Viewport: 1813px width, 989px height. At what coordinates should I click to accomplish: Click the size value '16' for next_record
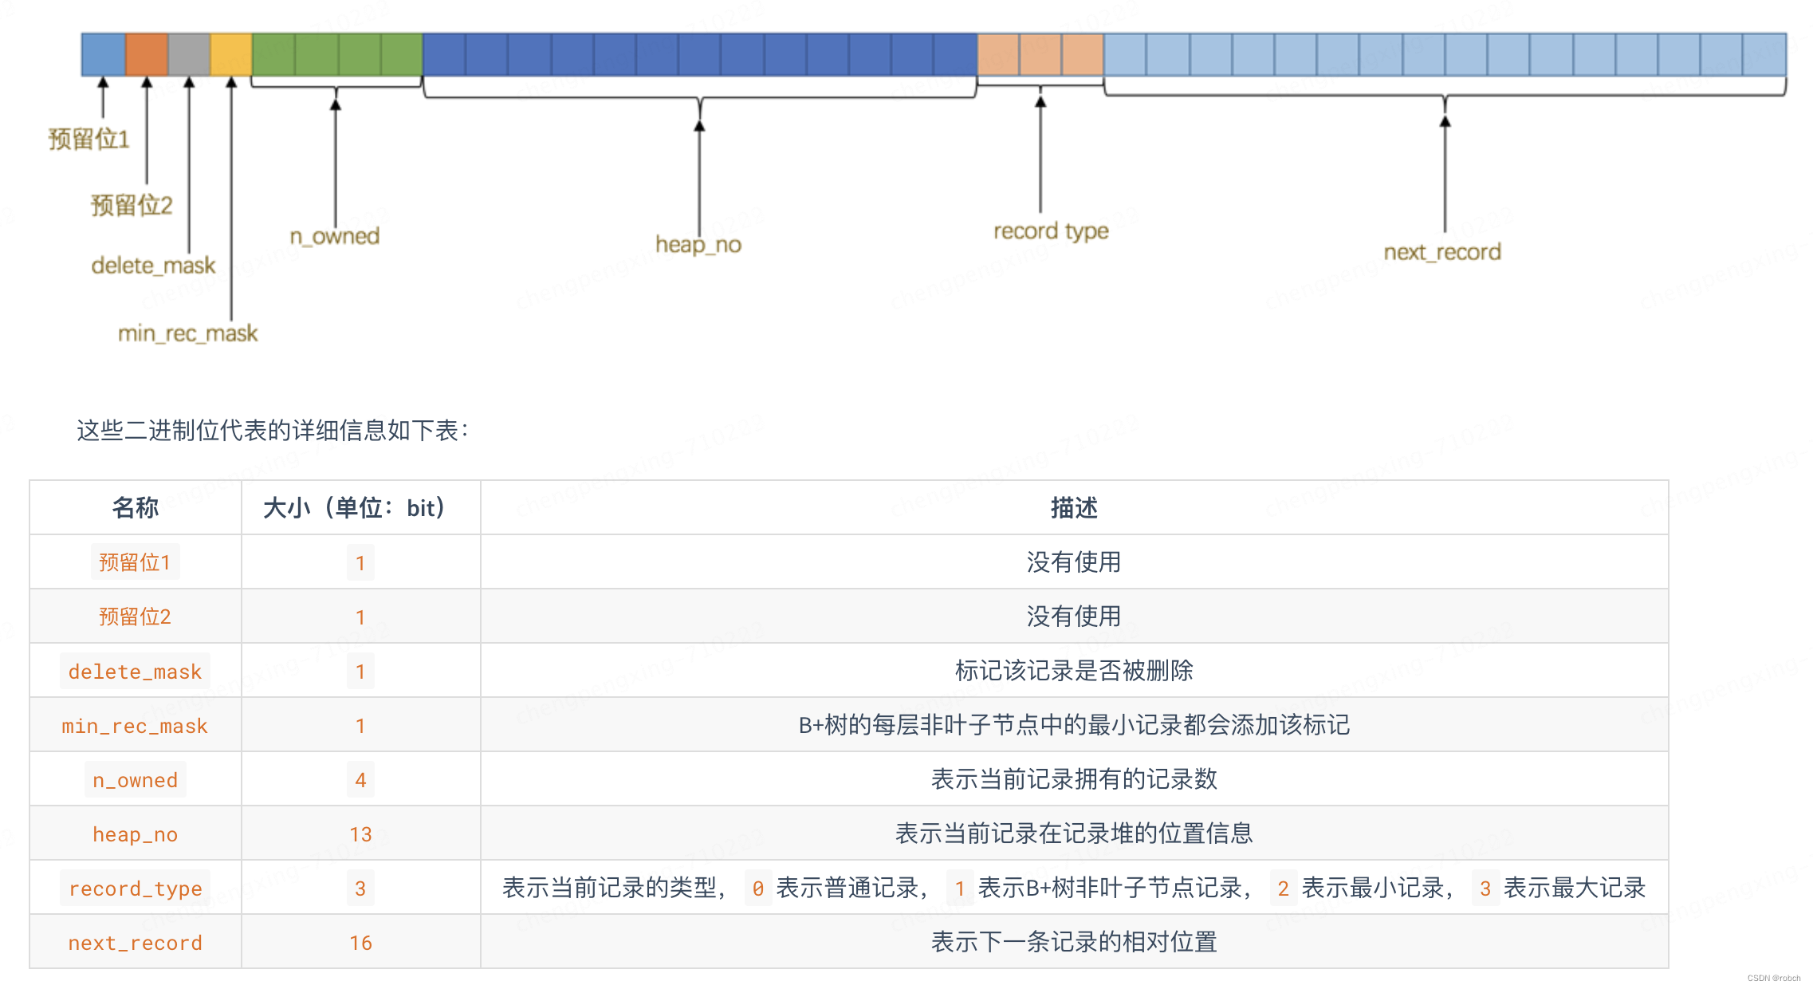[x=360, y=943]
